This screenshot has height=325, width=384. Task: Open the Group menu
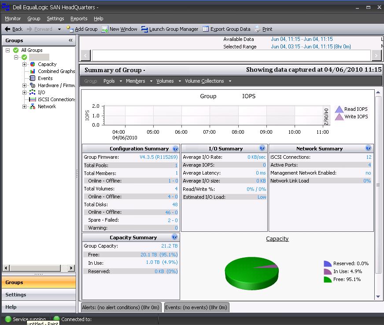[x=34, y=18]
